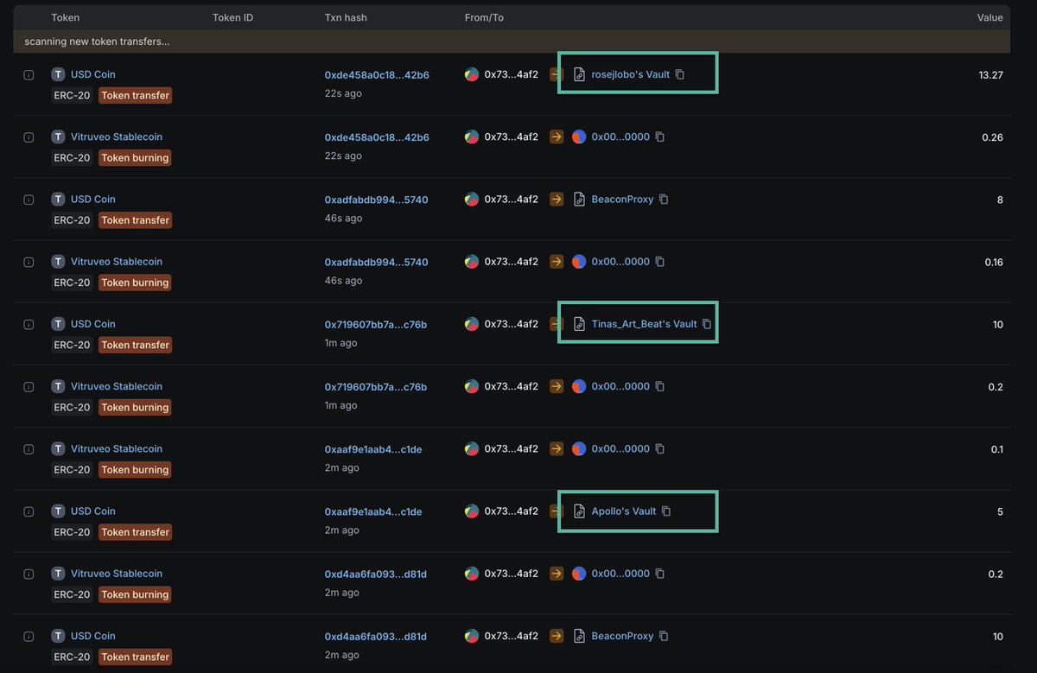Open the Tinas_Art_Beat's Vault address
1037x673 pixels.
[644, 324]
